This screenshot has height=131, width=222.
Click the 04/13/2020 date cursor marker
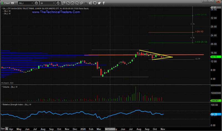pyautogui.click(x=110, y=129)
